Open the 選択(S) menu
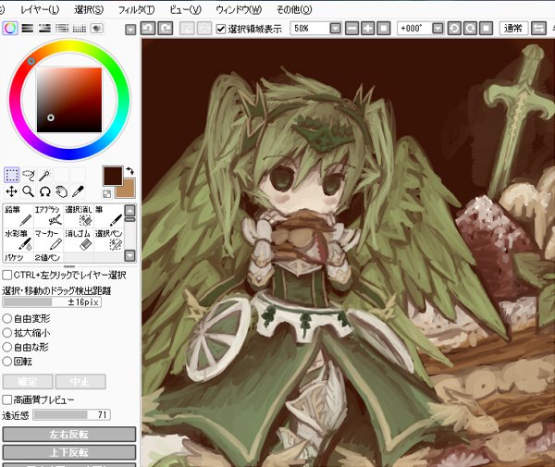 pos(89,9)
